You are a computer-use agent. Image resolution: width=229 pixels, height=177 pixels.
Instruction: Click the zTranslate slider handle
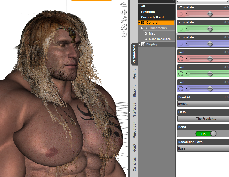[x=210, y=44]
